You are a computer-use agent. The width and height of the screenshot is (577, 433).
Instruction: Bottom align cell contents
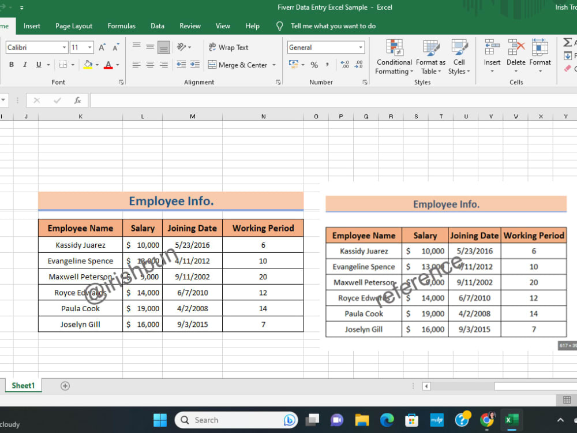pos(164,47)
